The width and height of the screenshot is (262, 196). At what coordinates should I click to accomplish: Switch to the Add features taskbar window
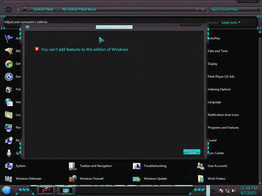click(66, 190)
